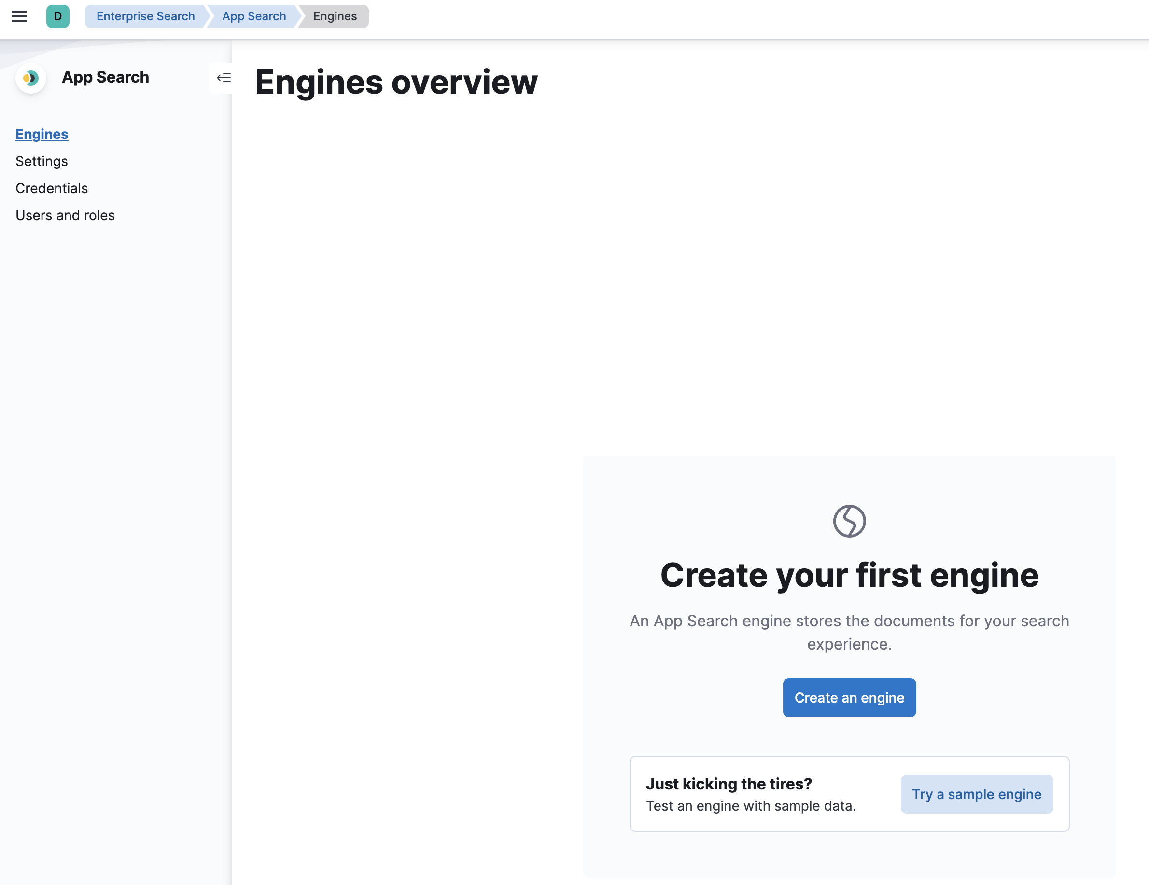This screenshot has width=1149, height=885.
Task: Click the Create your first engine heading
Action: click(x=849, y=575)
